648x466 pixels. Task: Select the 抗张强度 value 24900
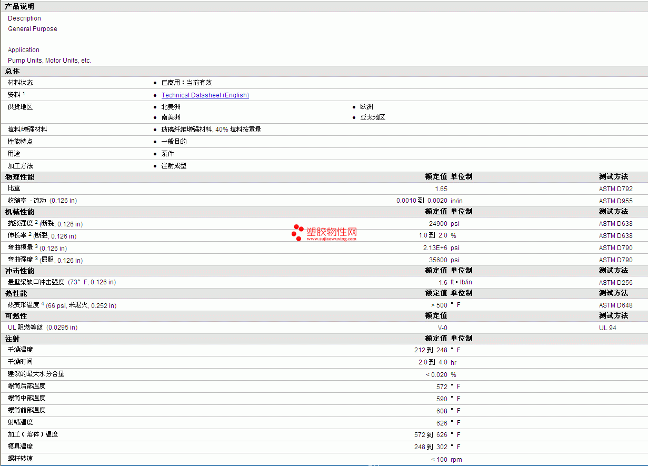coord(438,223)
